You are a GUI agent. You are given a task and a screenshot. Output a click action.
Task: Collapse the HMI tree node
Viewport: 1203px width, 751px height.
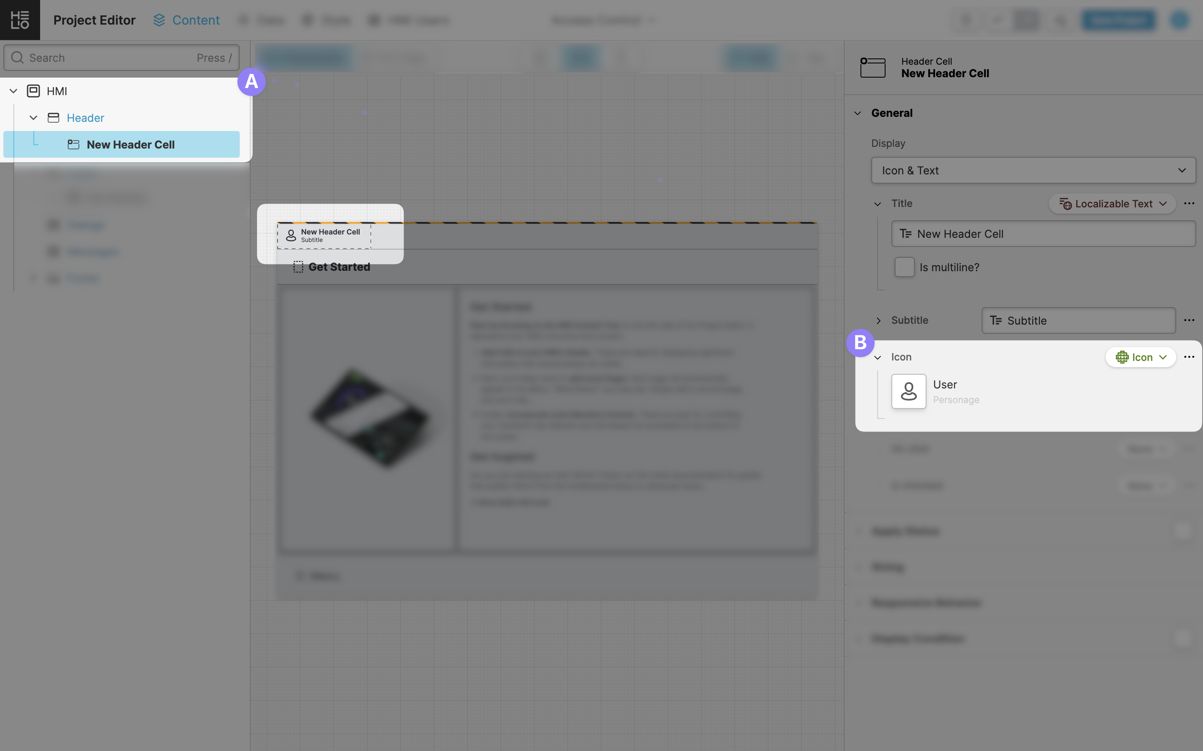(x=13, y=91)
